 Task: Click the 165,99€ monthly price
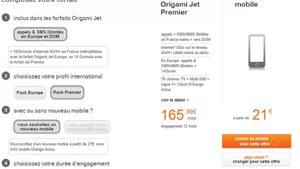point(179,115)
